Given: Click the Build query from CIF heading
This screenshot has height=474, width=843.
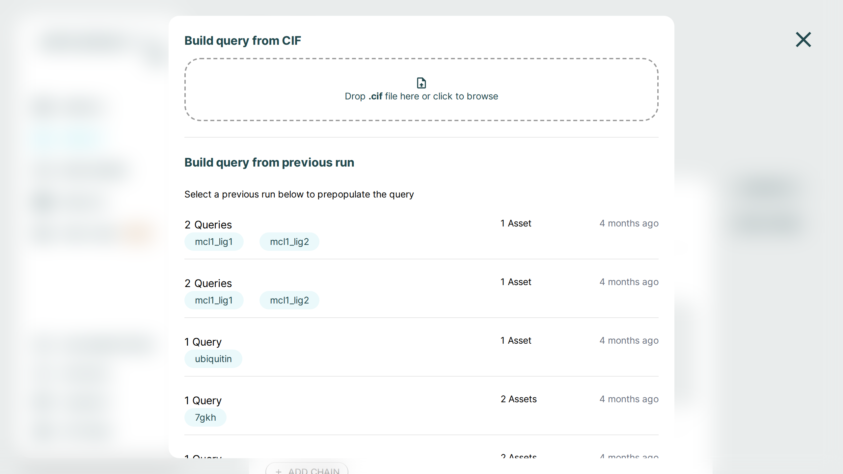Looking at the screenshot, I should click(x=242, y=40).
